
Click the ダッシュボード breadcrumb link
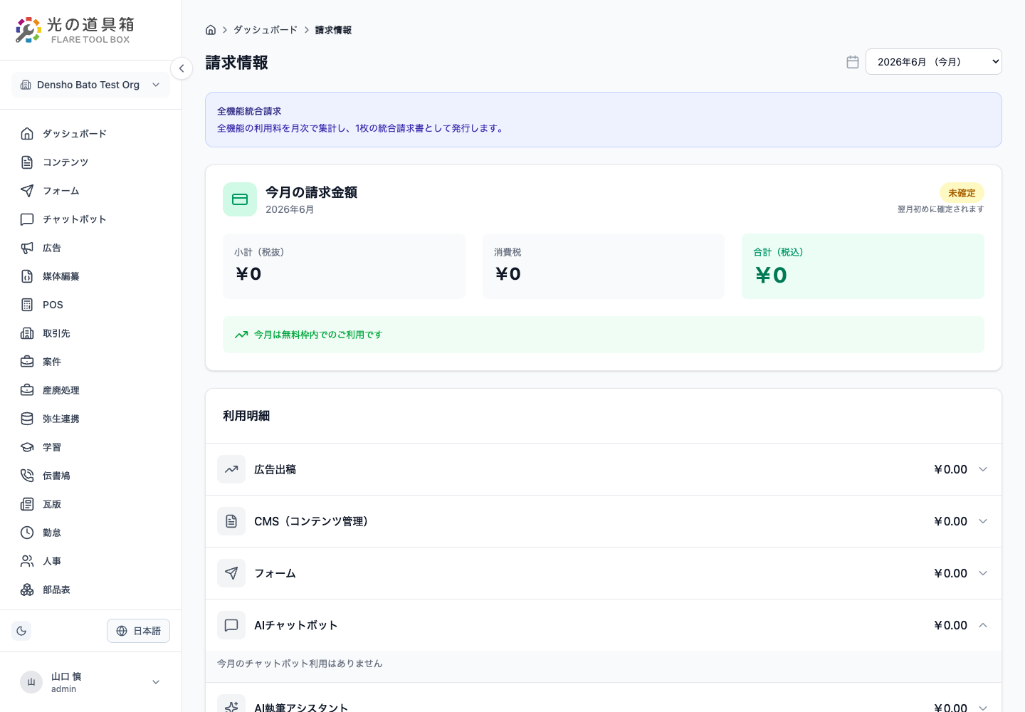266,30
